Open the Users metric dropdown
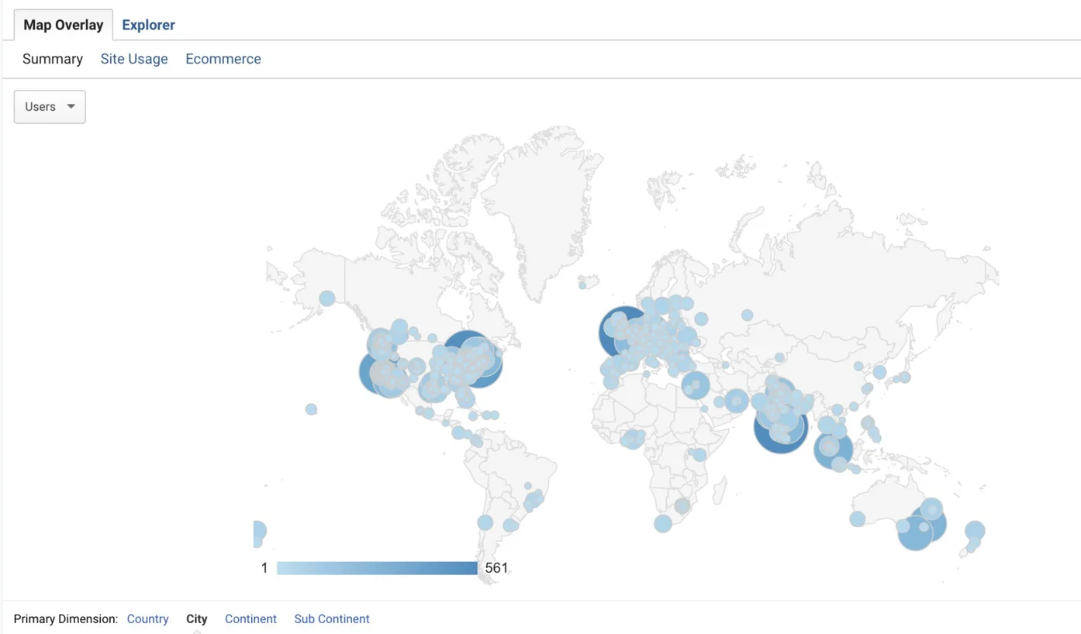The height and width of the screenshot is (634, 1081). pyautogui.click(x=49, y=107)
